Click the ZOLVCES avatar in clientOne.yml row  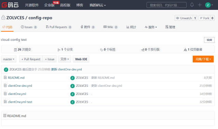tap(72, 94)
